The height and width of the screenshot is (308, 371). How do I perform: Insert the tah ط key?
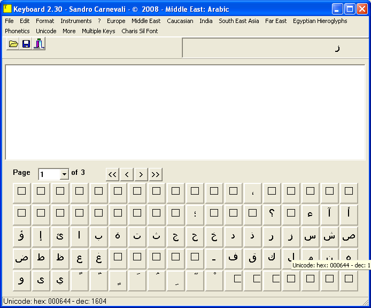(x=41, y=259)
